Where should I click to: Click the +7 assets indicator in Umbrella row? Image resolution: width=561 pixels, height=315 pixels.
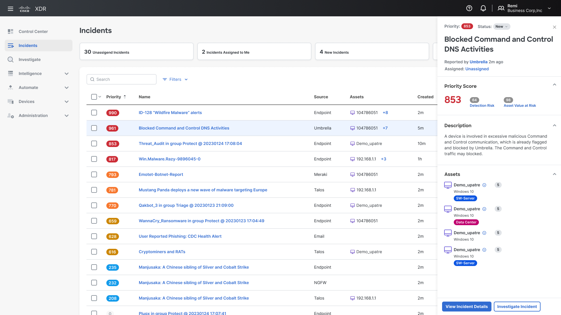tap(385, 128)
